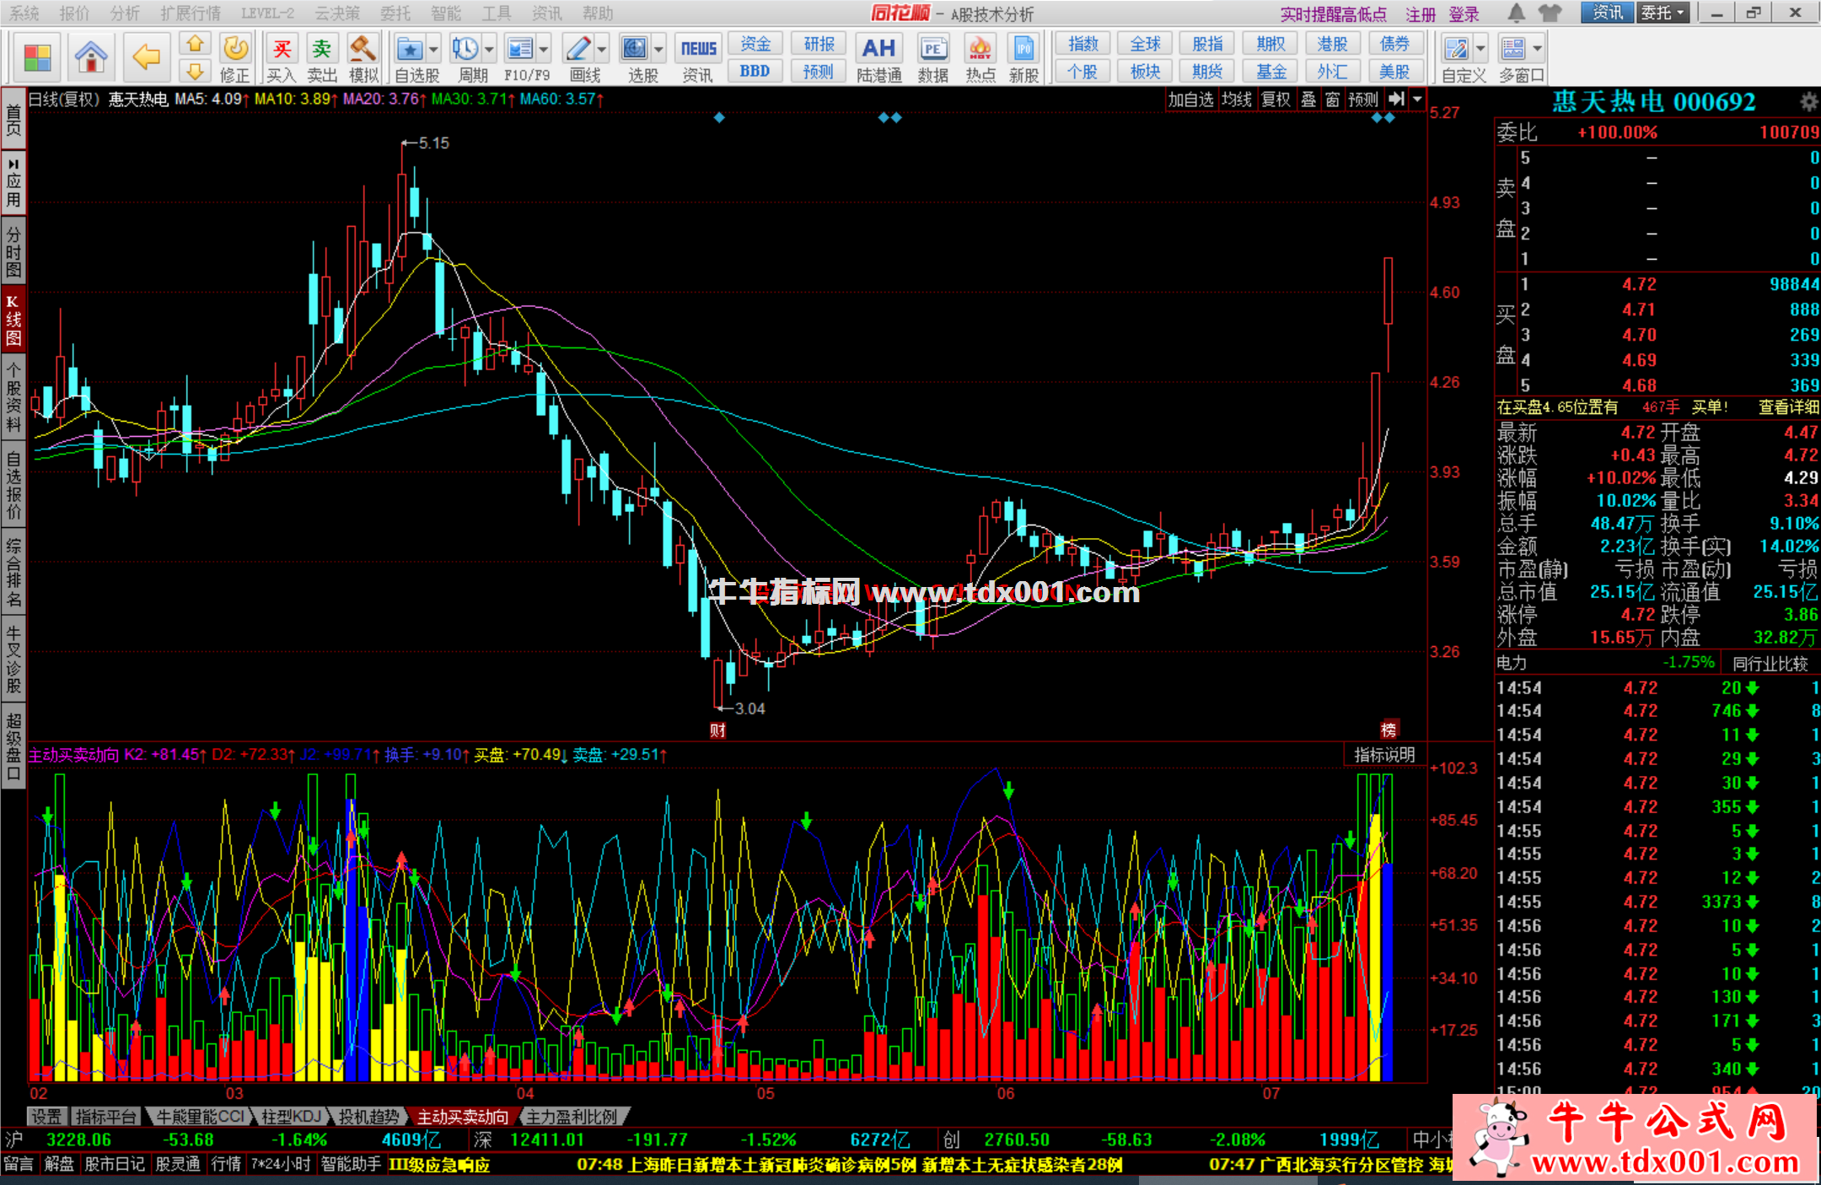
Task: Open the 委托 dropdown in title bar
Action: [1663, 13]
